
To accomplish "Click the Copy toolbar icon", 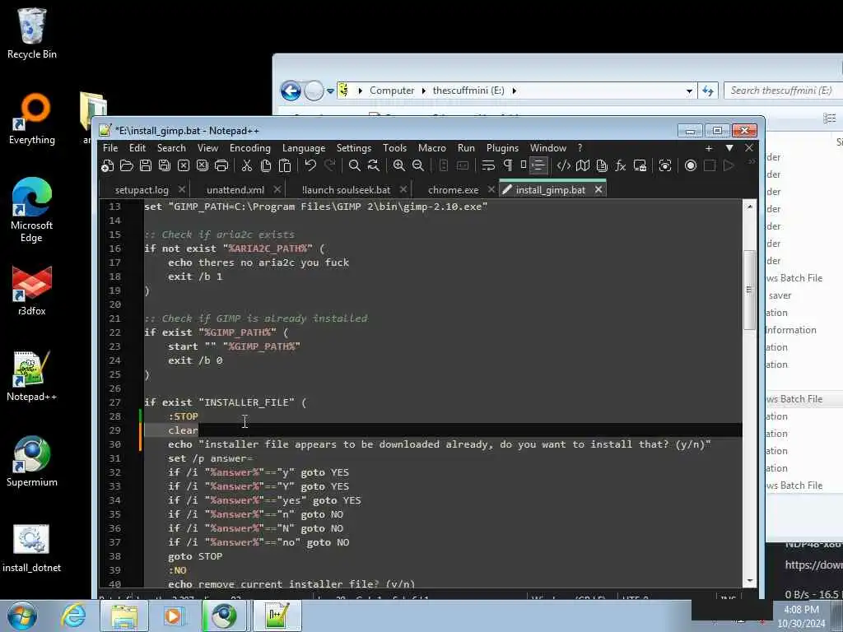I will click(x=266, y=166).
